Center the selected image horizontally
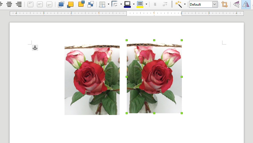Viewport: 253px width, 143px height. [9, 4]
